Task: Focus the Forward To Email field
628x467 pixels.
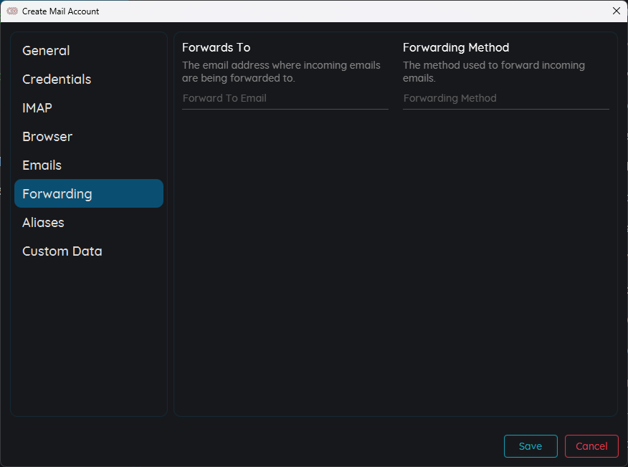Action: click(285, 99)
